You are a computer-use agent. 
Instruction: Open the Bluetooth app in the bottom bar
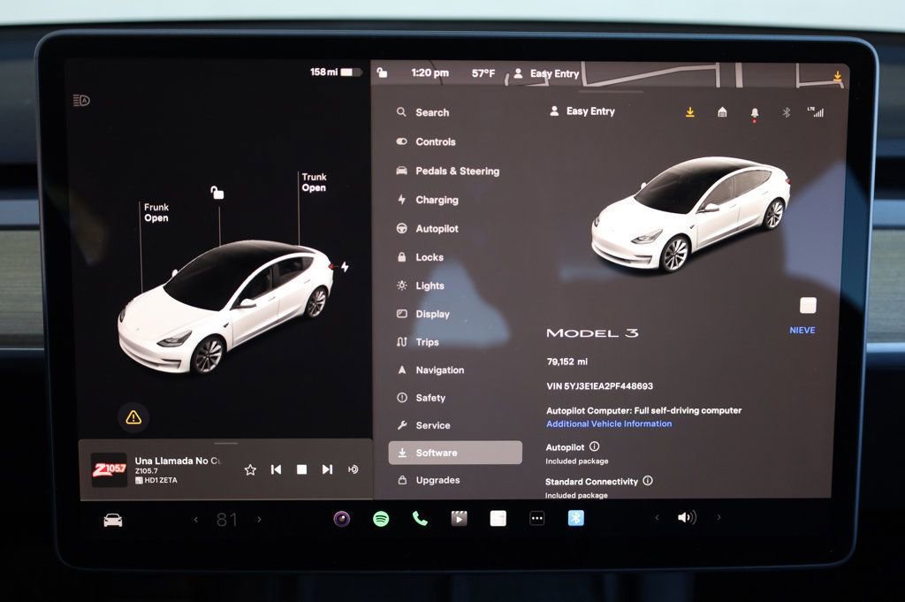(x=575, y=518)
